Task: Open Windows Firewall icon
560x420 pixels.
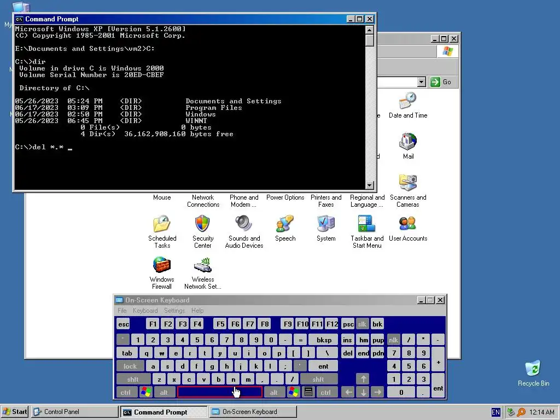Action: 162,272
